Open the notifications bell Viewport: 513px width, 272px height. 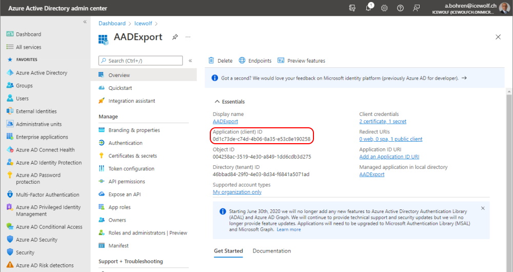click(x=368, y=8)
